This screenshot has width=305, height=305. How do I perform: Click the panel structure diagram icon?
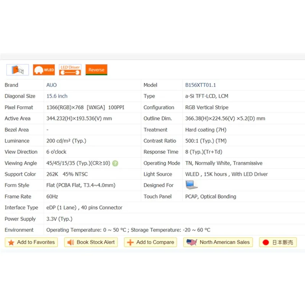[18, 70]
